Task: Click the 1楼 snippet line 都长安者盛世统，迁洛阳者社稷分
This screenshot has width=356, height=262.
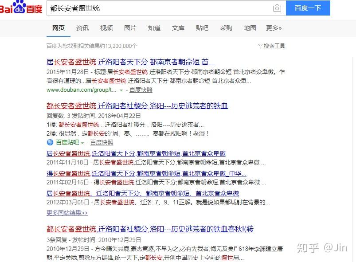Action: [x=125, y=125]
